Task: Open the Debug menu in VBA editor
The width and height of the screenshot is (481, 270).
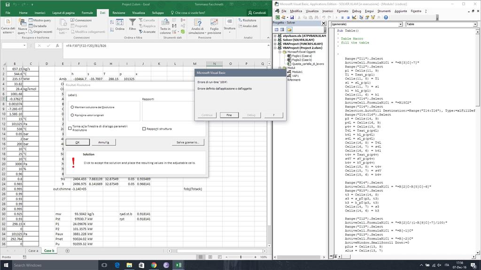Action: (357, 11)
